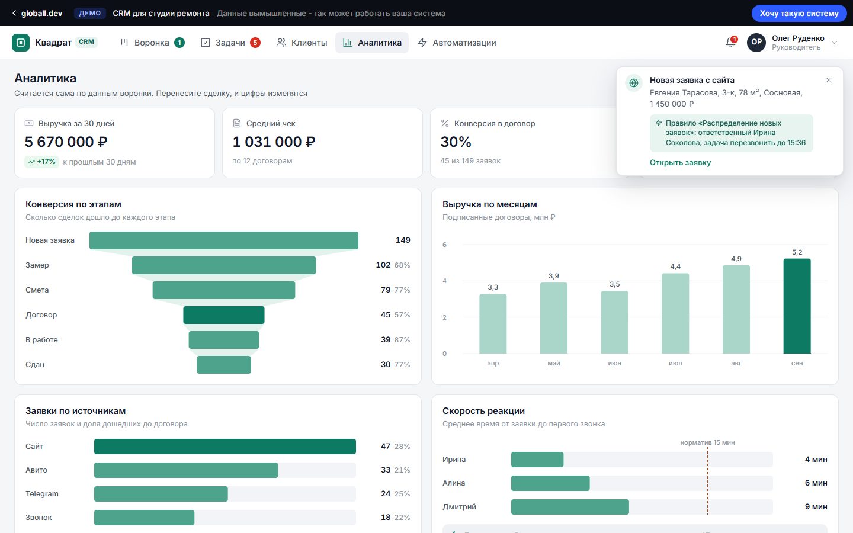Open the Автоматизации tab
The image size is (853, 533).
(457, 43)
